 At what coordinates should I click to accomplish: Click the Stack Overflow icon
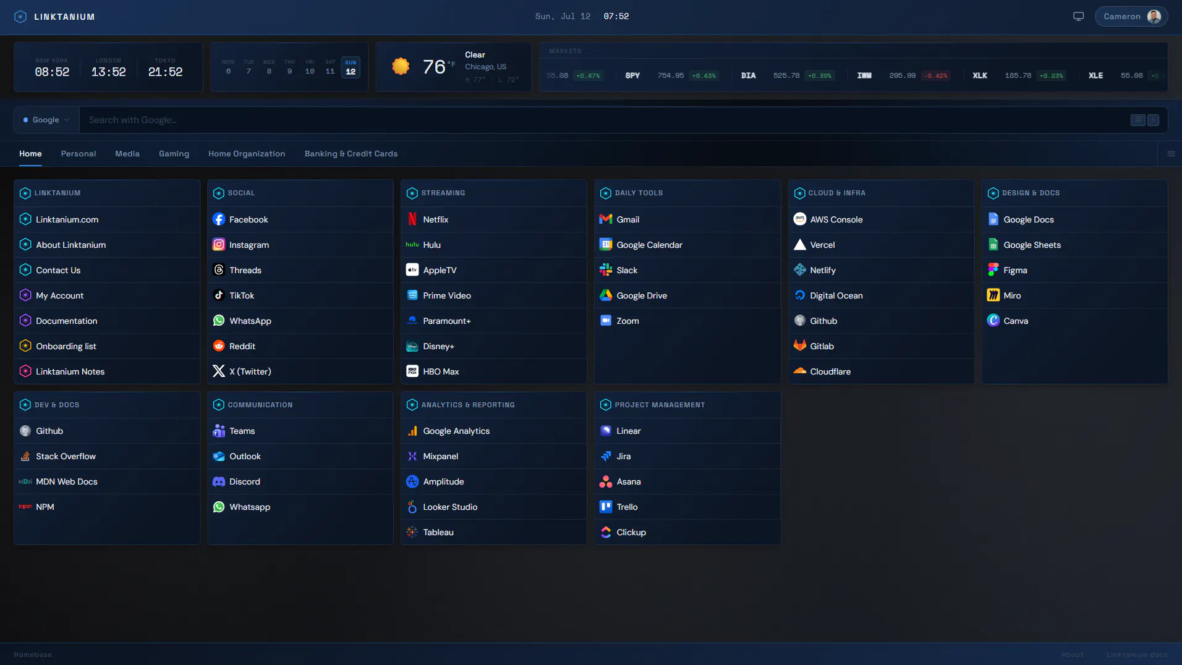(x=25, y=456)
